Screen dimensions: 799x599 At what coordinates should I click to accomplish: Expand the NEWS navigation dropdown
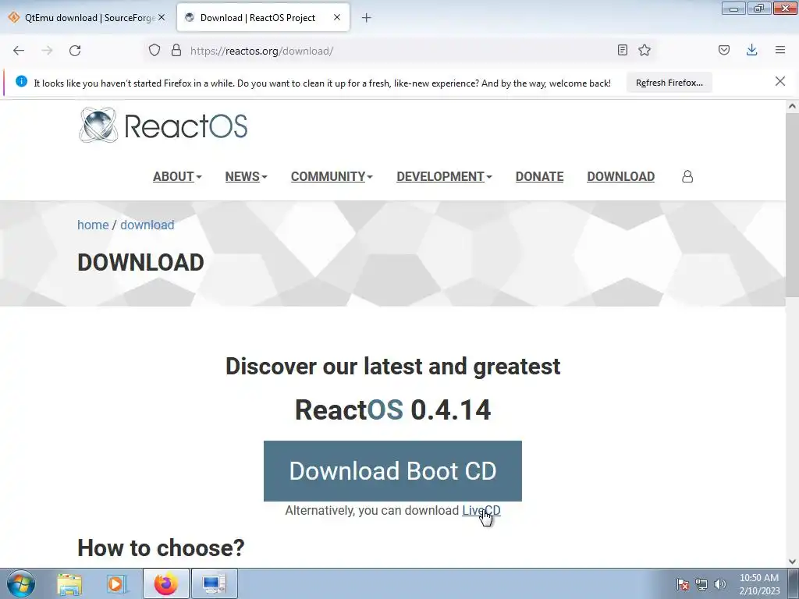pyautogui.click(x=246, y=176)
